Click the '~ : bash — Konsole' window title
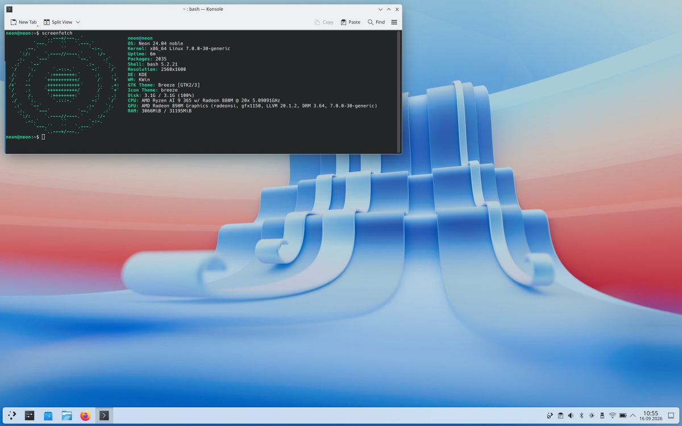 click(x=203, y=9)
